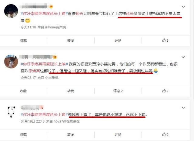Image resolution: width=194 pixels, height=141 pixels.
Task: Expand options chevron on first post
Action: [x=183, y=7]
